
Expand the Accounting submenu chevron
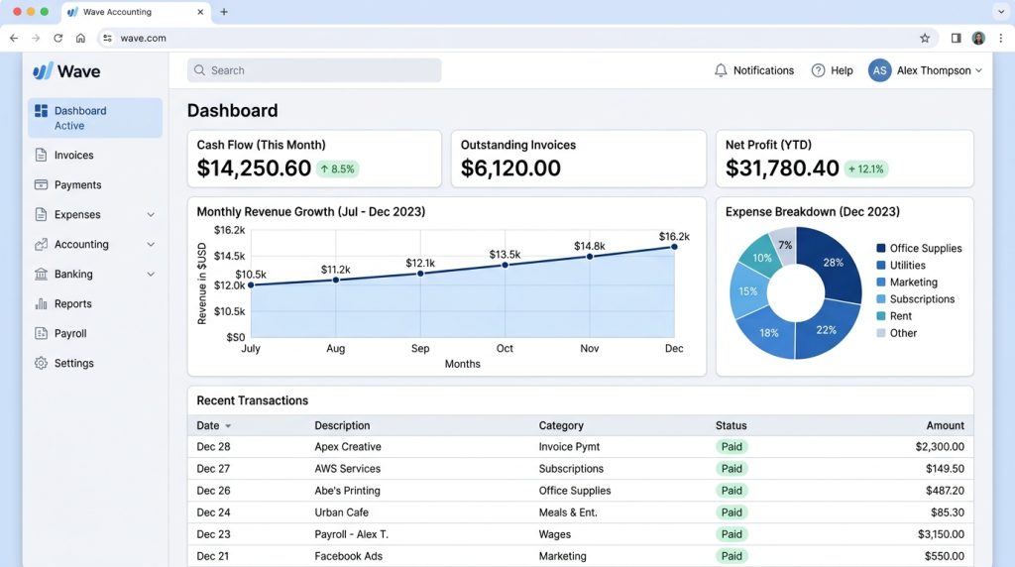tap(151, 245)
